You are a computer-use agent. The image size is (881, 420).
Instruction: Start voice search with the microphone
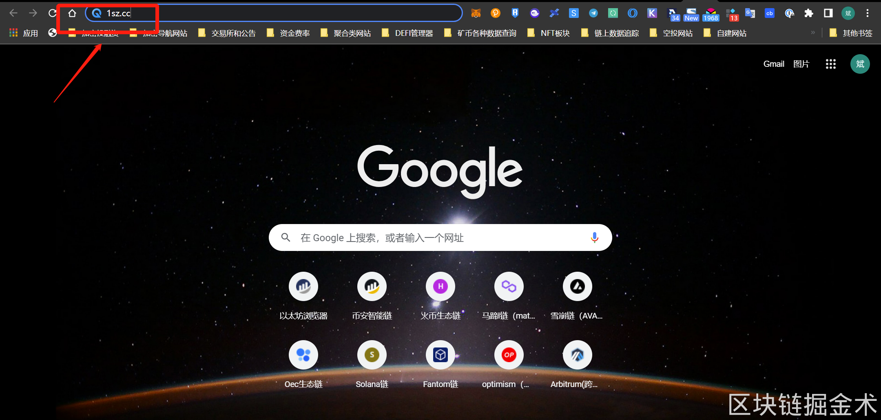pos(595,237)
